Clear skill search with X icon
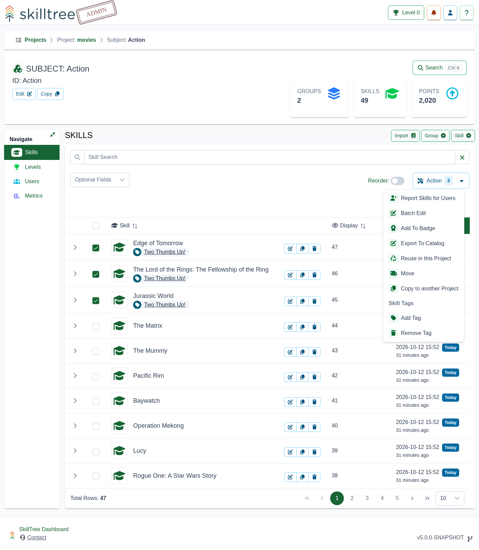 click(x=462, y=157)
